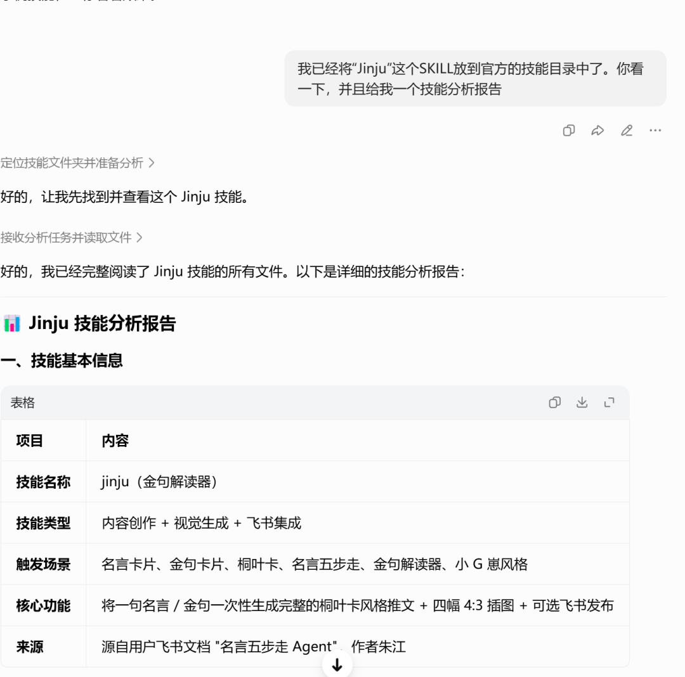
Task: Click the bar chart emoji beside report title
Action: pos(12,323)
